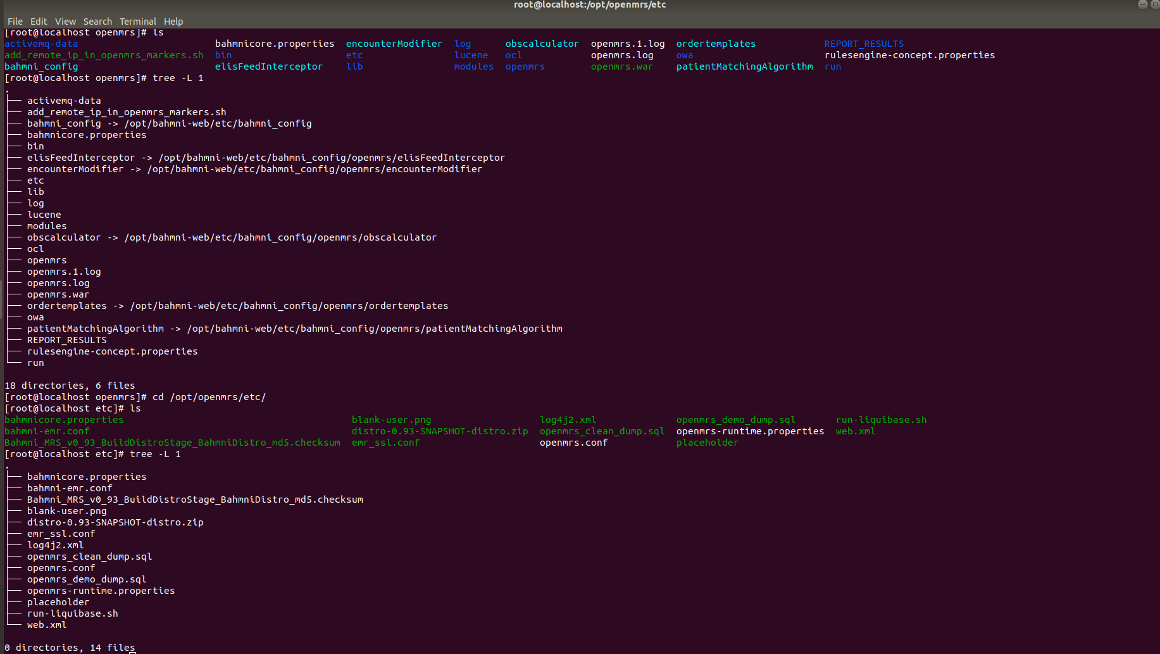Click the emr_ssl.conf tree row
Viewport: 1160px width, 654px height.
click(x=61, y=534)
